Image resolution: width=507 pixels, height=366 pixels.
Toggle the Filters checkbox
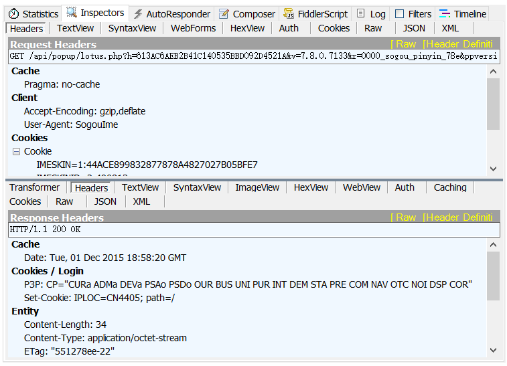tap(400, 14)
